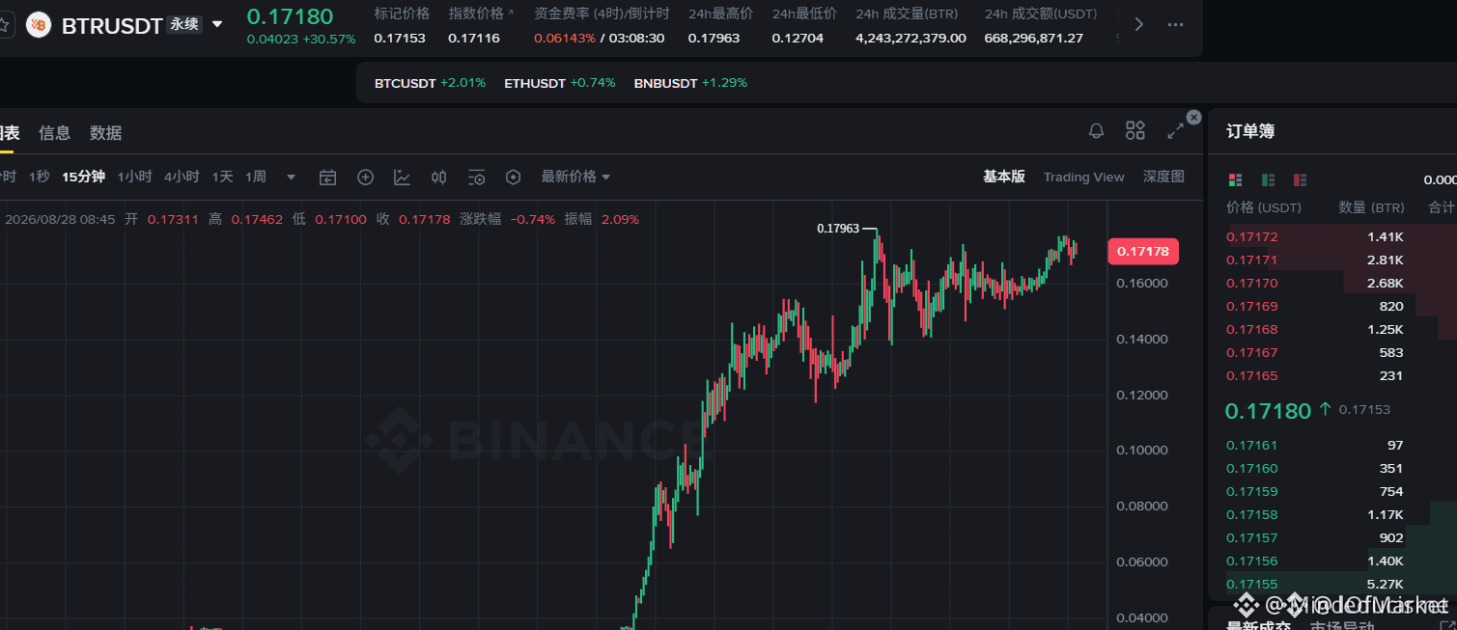
Task: Click the 订单簿 order book panel title
Action: pyautogui.click(x=1250, y=131)
